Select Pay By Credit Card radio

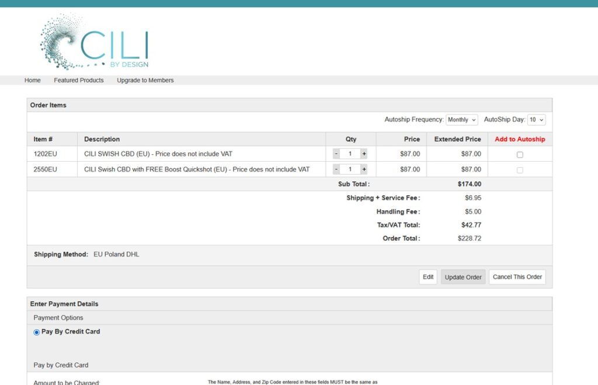pos(37,332)
